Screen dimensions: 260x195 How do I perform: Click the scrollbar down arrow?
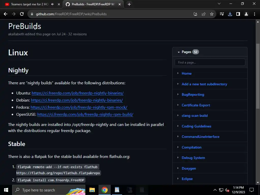tap(258, 183)
